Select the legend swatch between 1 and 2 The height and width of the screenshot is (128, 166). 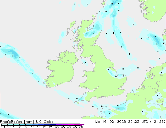pyautogui.click(x=16, y=125)
